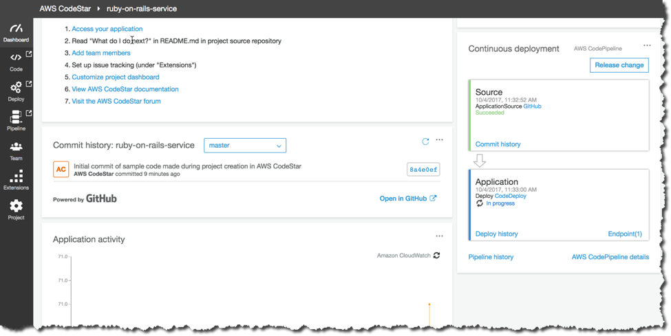This screenshot has width=671, height=336.
Task: Refresh the Amazon CloudWatch activity graph
Action: pyautogui.click(x=436, y=255)
